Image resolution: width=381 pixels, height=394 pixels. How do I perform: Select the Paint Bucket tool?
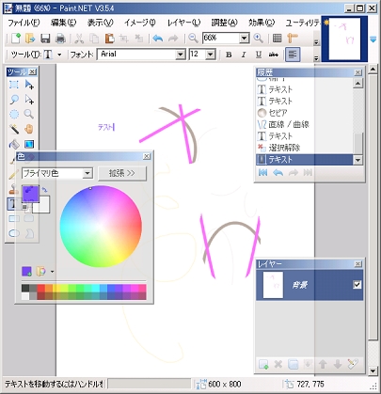point(14,144)
